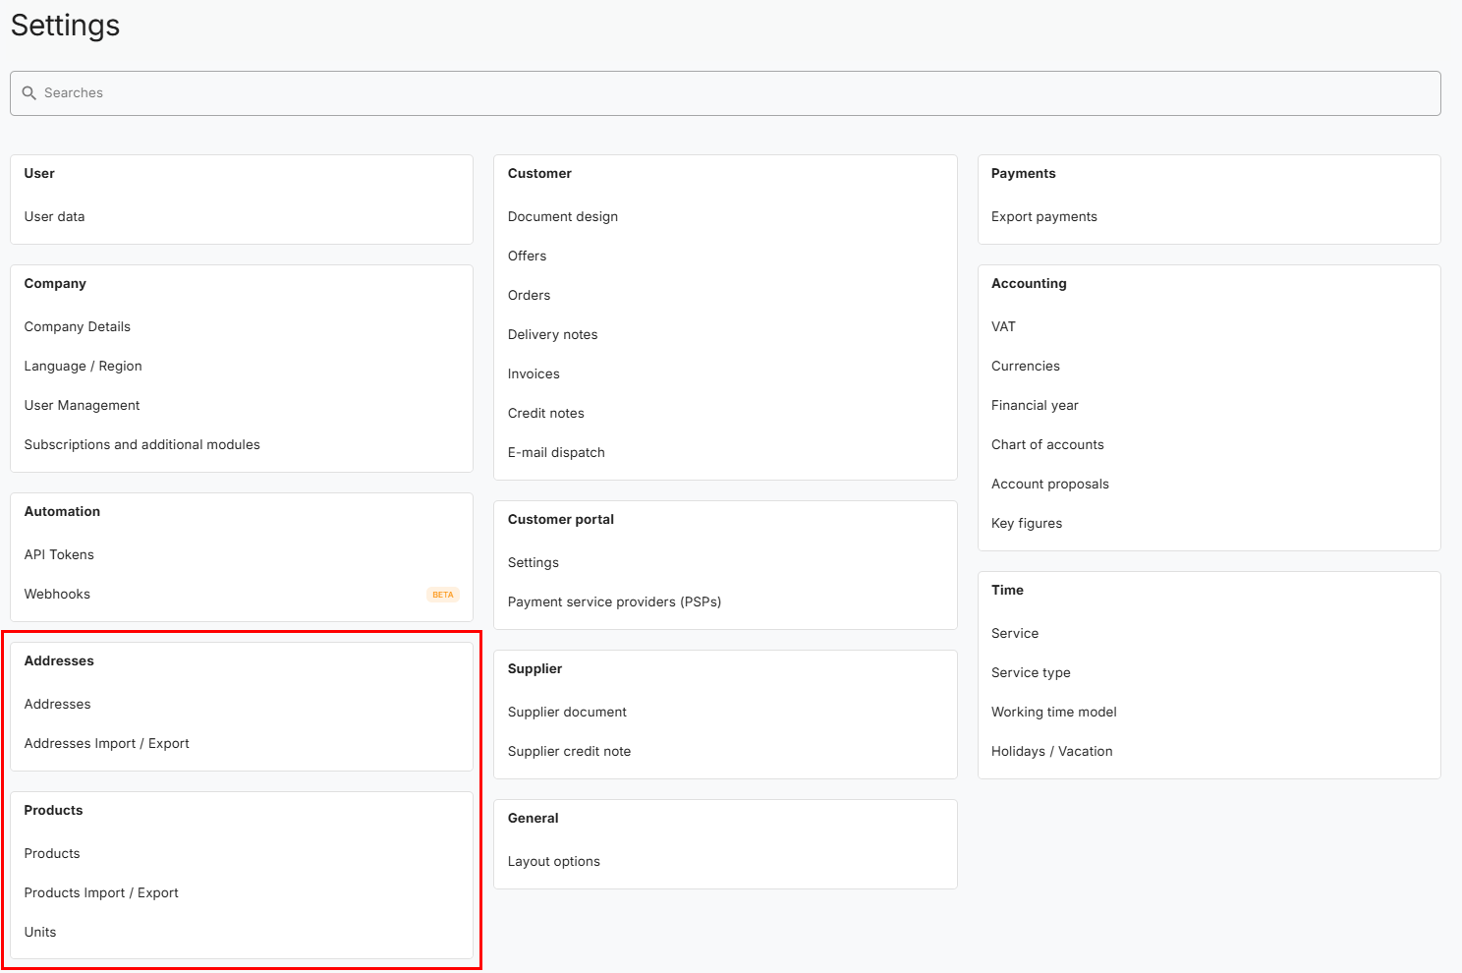
Task: Select Subscriptions and additional modules
Action: point(141,445)
